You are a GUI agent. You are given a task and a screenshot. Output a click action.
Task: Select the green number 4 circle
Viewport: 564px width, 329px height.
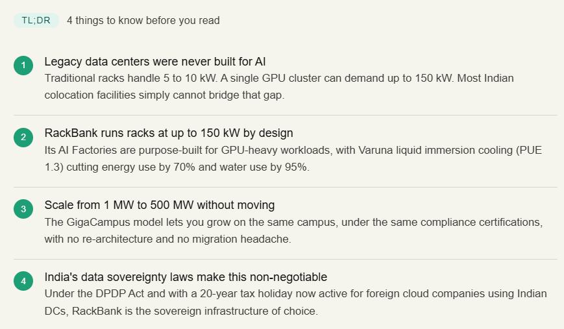[23, 281]
